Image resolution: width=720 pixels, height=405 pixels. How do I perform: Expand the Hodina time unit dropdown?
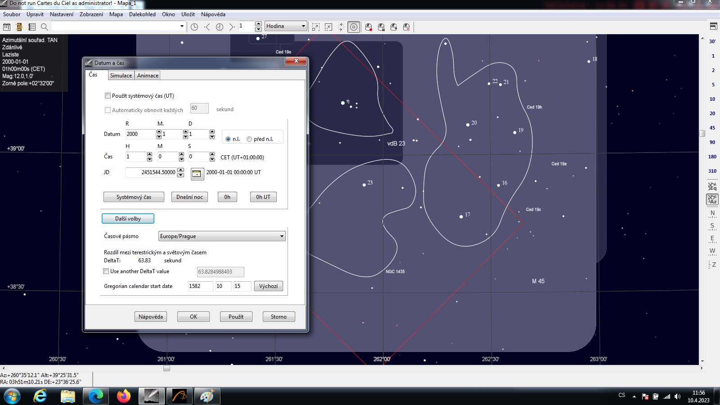[x=303, y=26]
